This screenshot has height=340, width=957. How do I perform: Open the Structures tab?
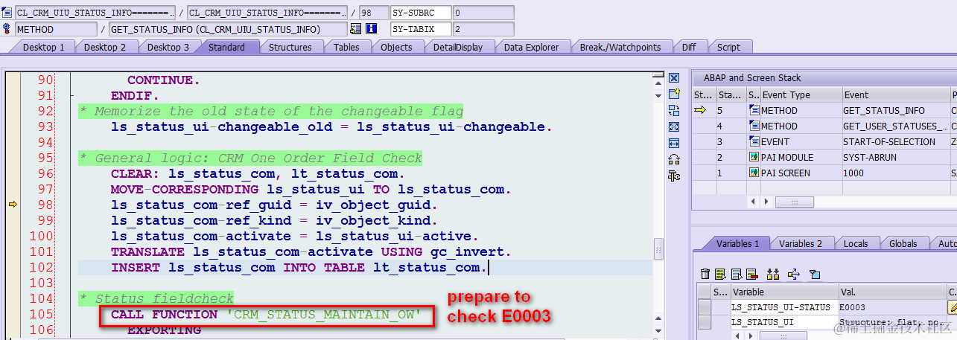pyautogui.click(x=290, y=47)
